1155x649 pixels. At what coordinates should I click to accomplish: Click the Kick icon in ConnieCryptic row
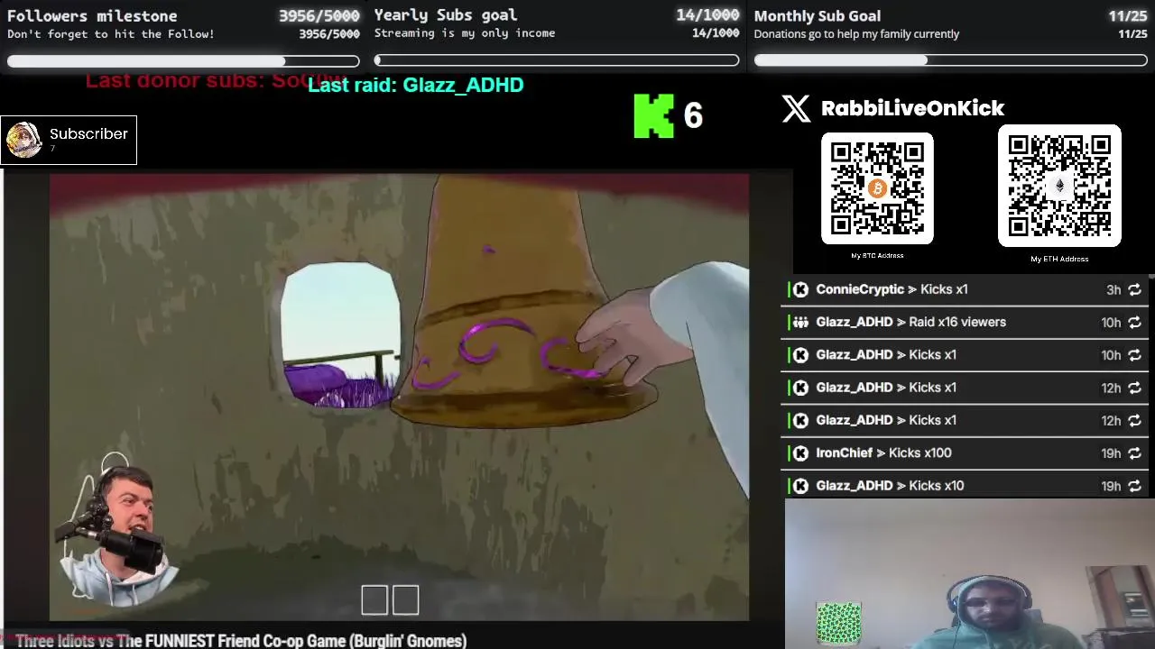[x=800, y=289]
